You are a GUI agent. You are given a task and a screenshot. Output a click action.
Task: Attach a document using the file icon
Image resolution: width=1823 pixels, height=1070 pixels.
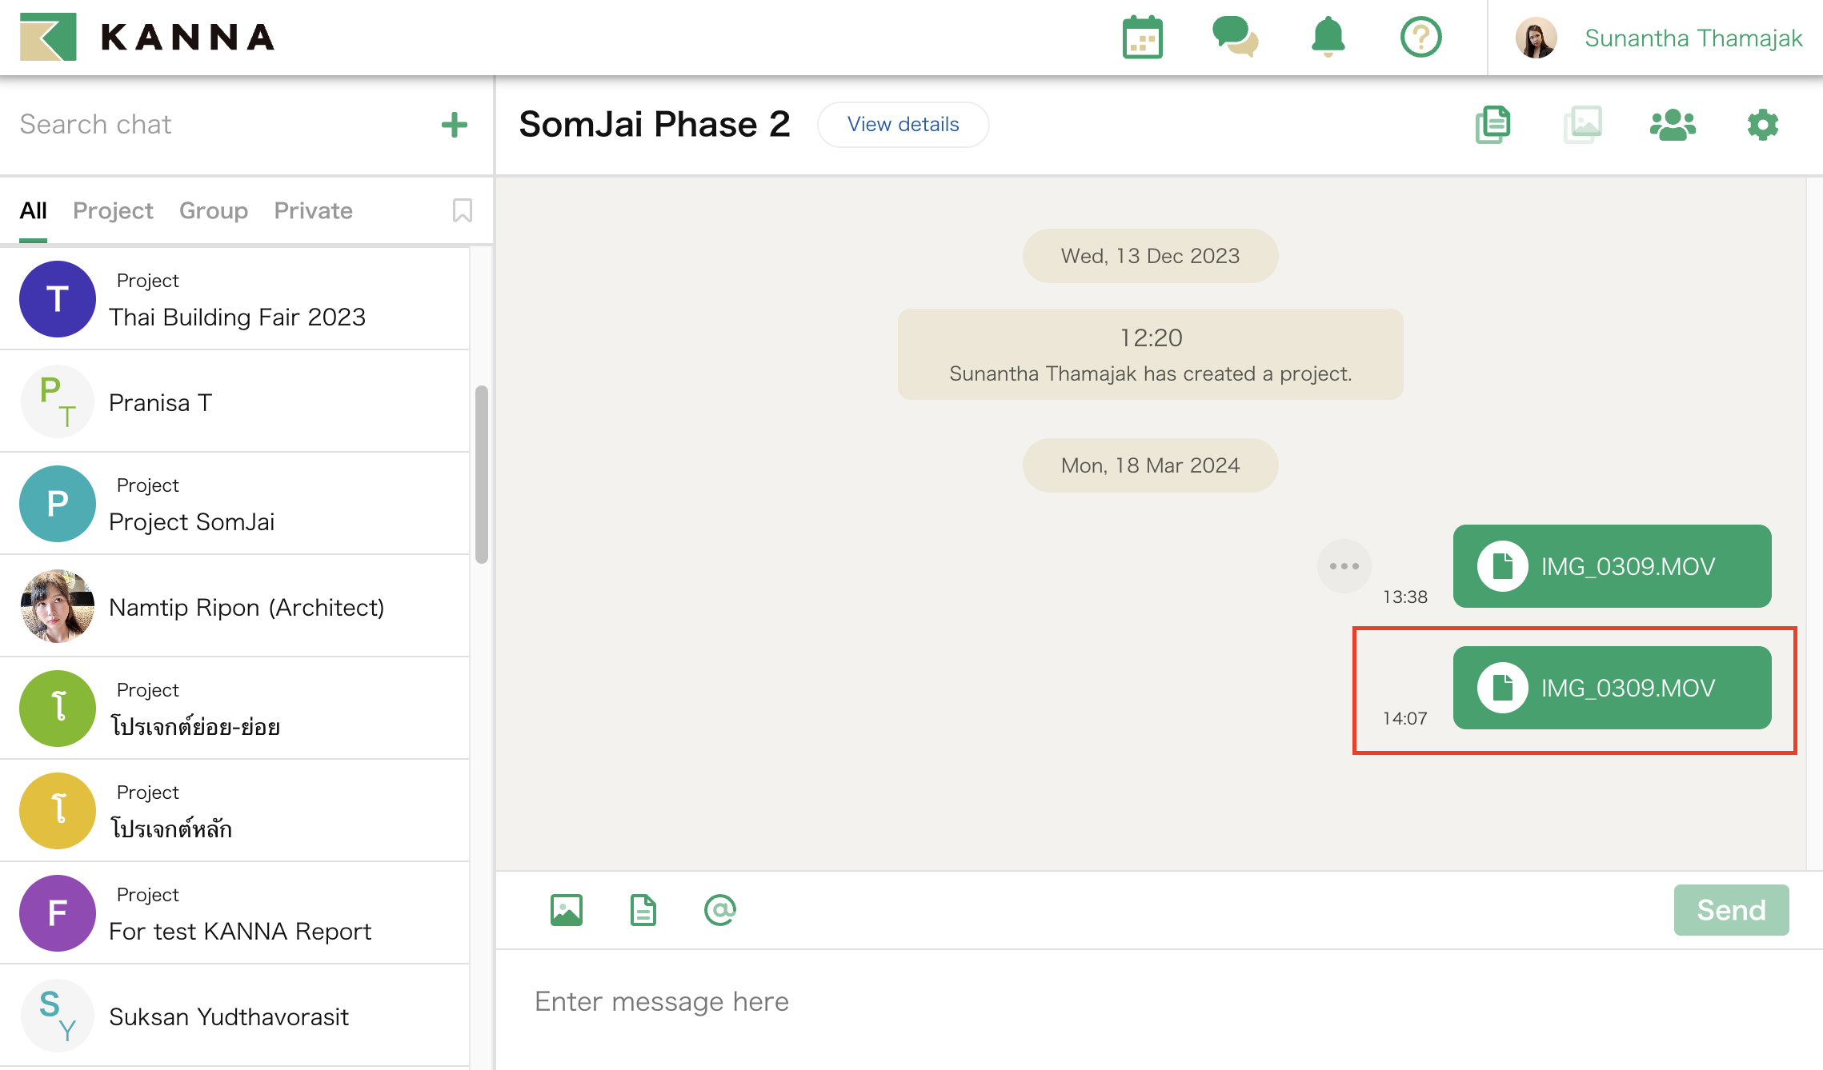pyautogui.click(x=643, y=909)
